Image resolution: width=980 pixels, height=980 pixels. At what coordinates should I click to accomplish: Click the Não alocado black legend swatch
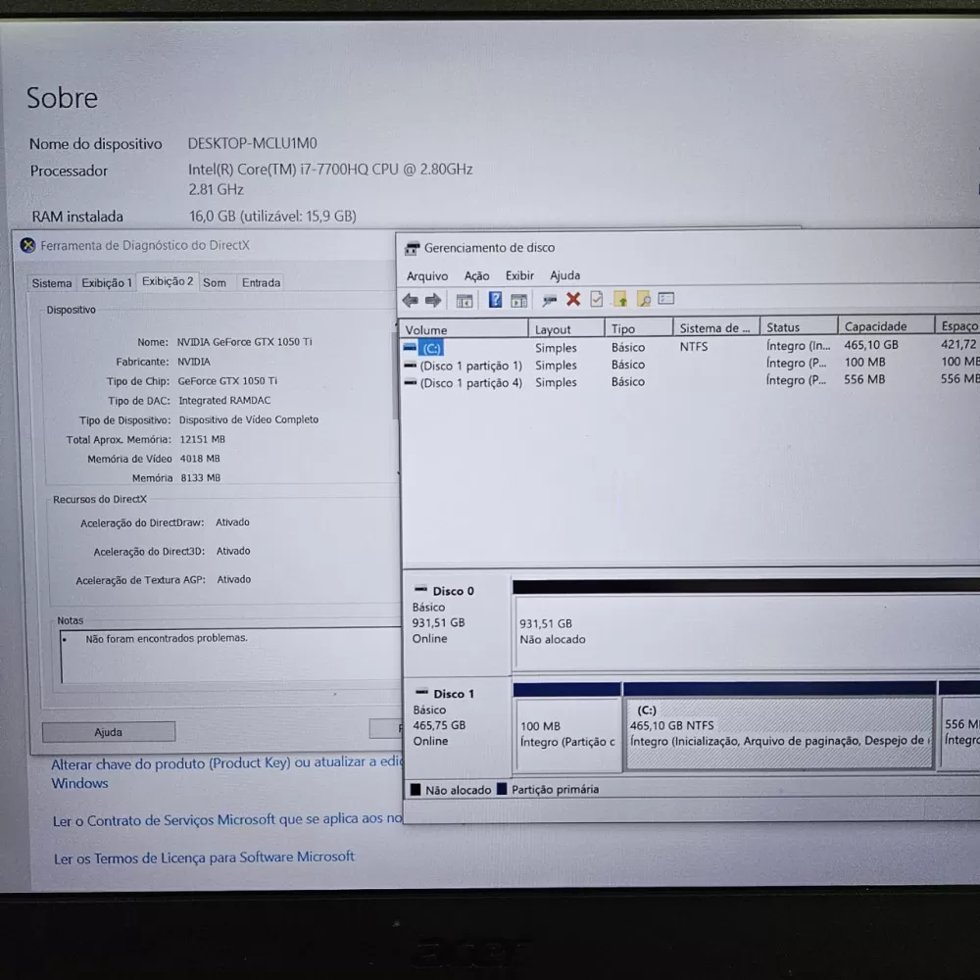click(x=416, y=789)
